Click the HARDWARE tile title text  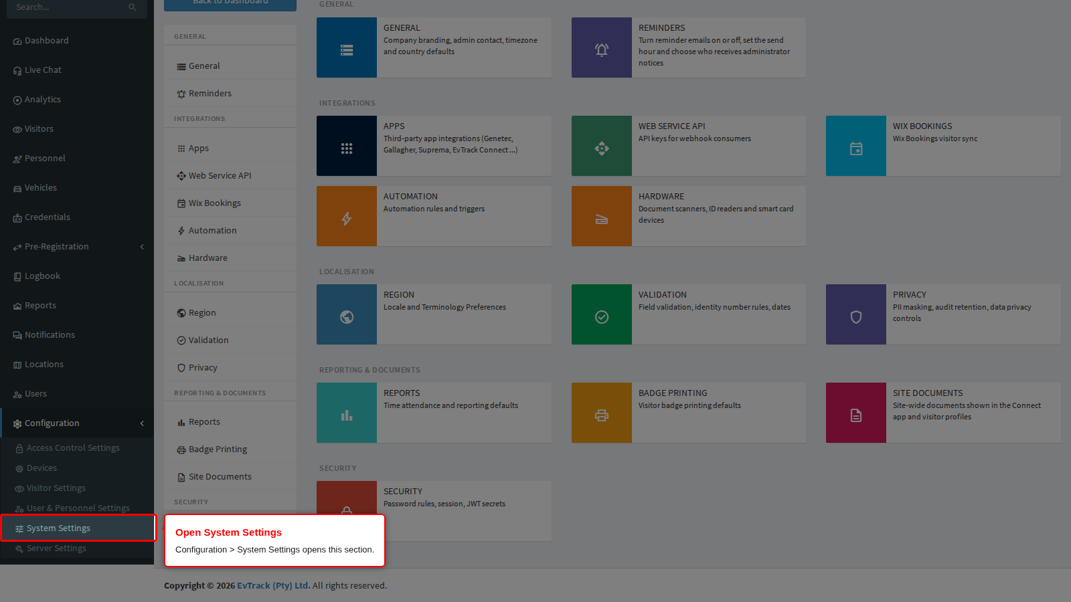point(661,197)
